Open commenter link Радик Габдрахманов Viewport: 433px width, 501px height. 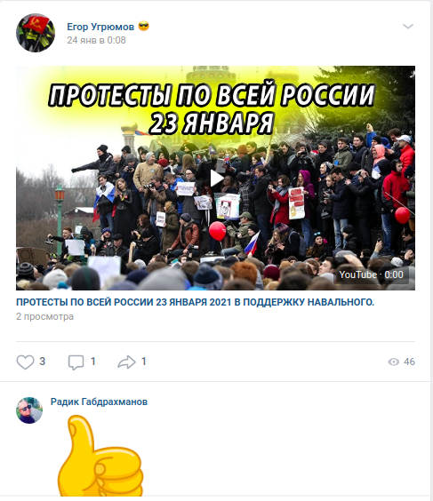coord(99,402)
